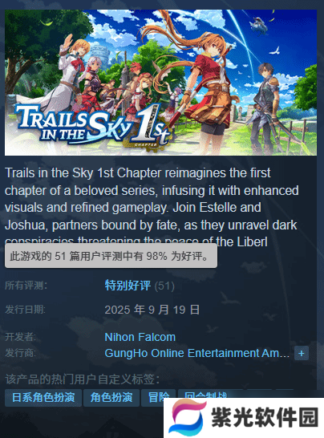
Task: Select the 角色扮演 tag
Action: tap(111, 397)
